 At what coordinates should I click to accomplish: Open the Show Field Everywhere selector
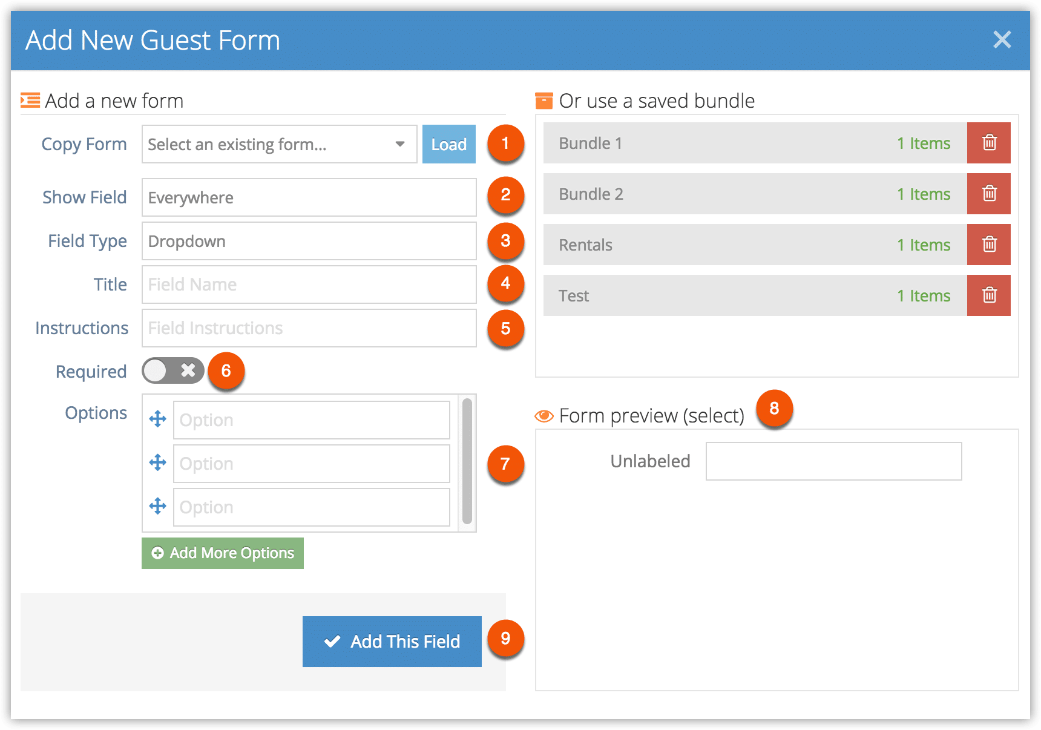pyautogui.click(x=309, y=197)
